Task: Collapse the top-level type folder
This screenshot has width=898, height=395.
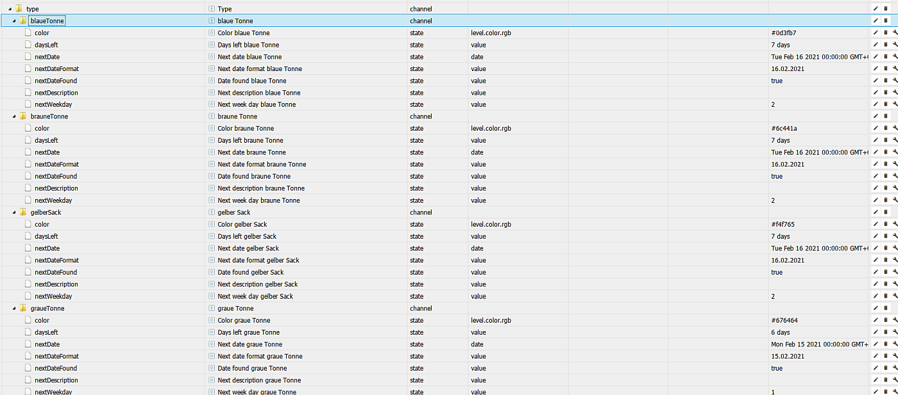Action: [10, 9]
